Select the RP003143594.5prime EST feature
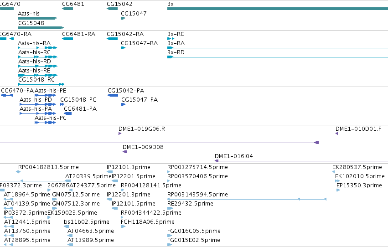 point(247,199)
